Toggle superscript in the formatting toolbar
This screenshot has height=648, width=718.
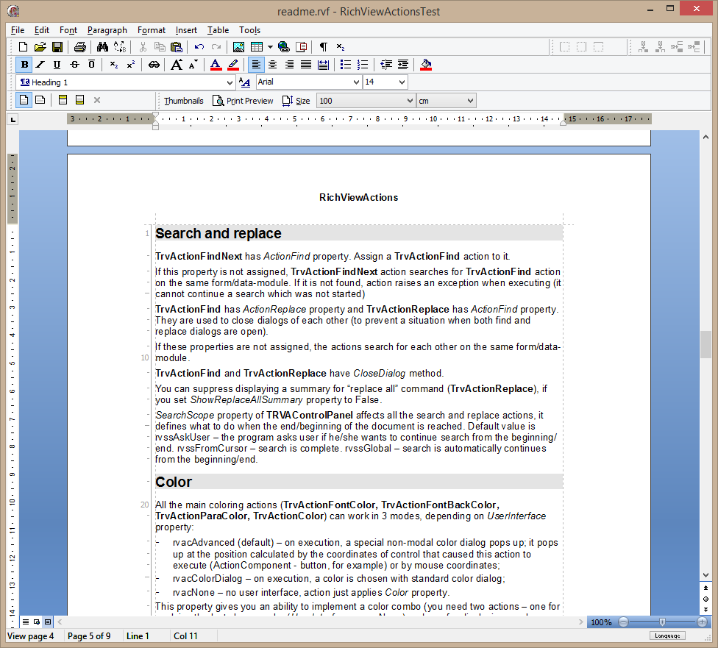point(131,65)
